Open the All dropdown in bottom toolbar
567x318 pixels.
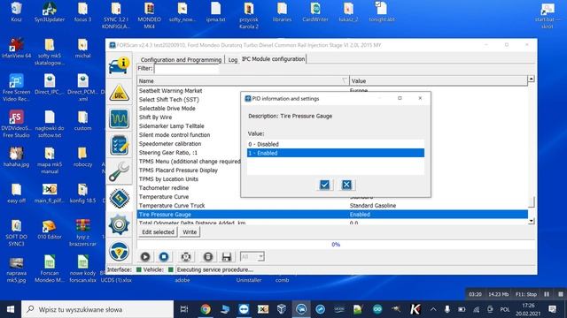click(x=252, y=257)
